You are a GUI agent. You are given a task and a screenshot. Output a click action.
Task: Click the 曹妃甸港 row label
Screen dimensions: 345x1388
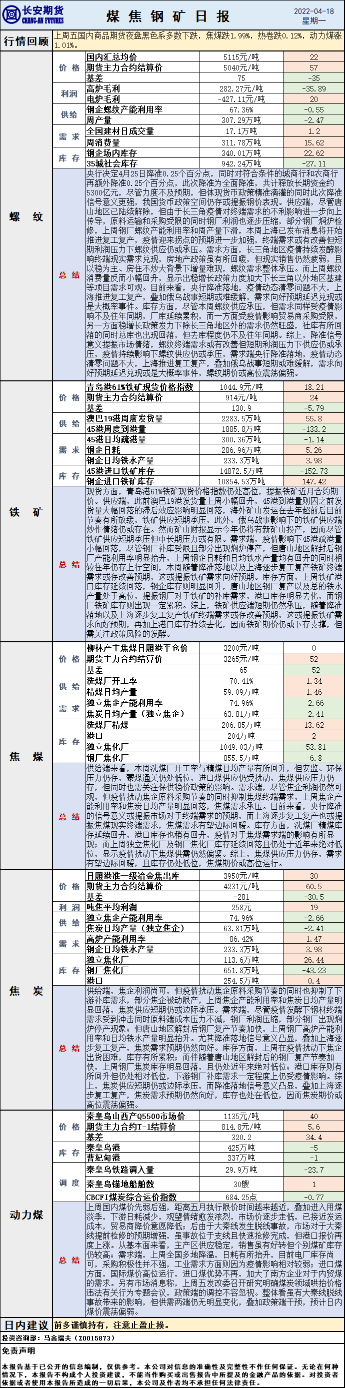[x=103, y=1158]
